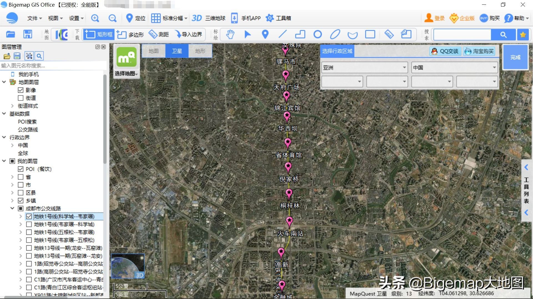Uncheck the 影像 imagery layer
The height and width of the screenshot is (299, 533).
point(21,90)
